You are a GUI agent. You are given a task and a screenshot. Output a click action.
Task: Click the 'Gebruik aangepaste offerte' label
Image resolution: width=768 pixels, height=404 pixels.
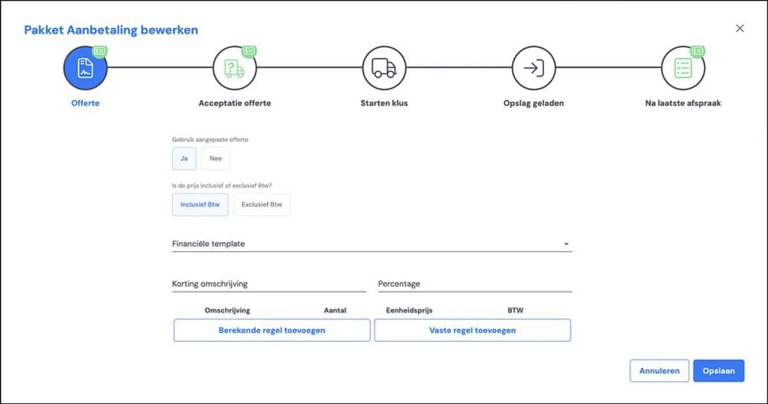tap(211, 139)
